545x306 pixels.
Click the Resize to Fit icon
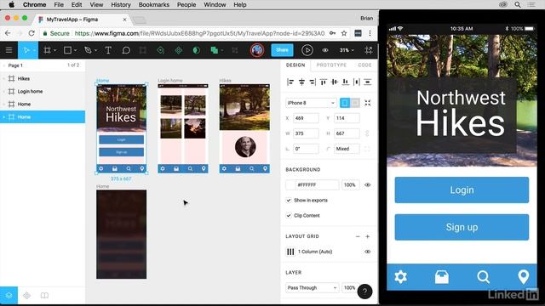point(367,103)
